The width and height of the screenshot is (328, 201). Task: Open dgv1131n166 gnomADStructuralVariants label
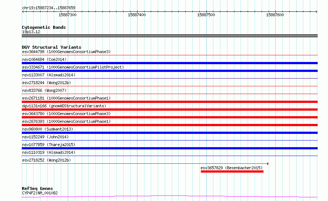pos(64,106)
